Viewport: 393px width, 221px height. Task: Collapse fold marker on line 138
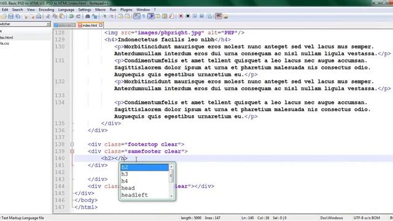pos(72,144)
